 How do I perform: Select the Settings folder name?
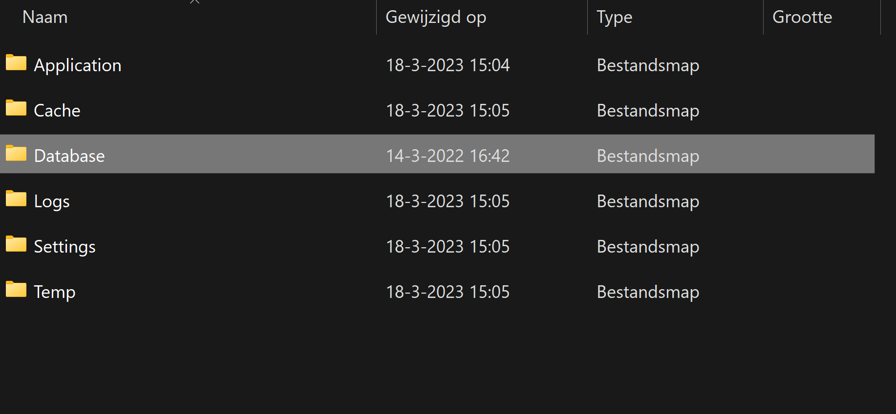64,247
